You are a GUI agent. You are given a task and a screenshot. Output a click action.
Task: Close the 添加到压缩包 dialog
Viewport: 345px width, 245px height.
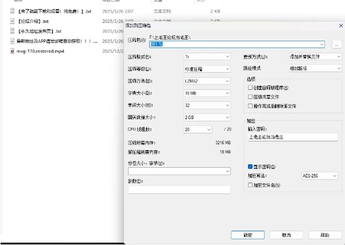(341, 26)
